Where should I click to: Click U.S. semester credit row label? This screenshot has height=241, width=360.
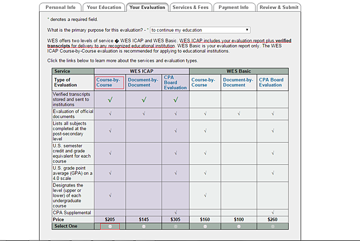click(x=73, y=153)
